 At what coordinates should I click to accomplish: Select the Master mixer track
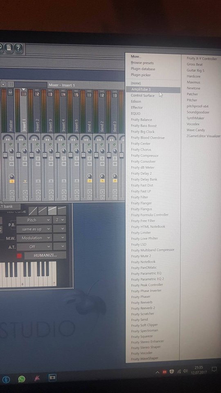click(x=11, y=125)
